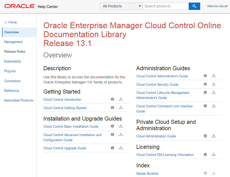Image resolution: width=230 pixels, height=177 pixels.
Task: Download Command Line Interface Guide
Action: click(213, 106)
